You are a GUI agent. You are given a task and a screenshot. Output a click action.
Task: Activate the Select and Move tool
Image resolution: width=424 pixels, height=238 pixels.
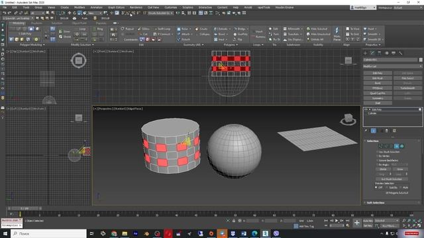69,13
